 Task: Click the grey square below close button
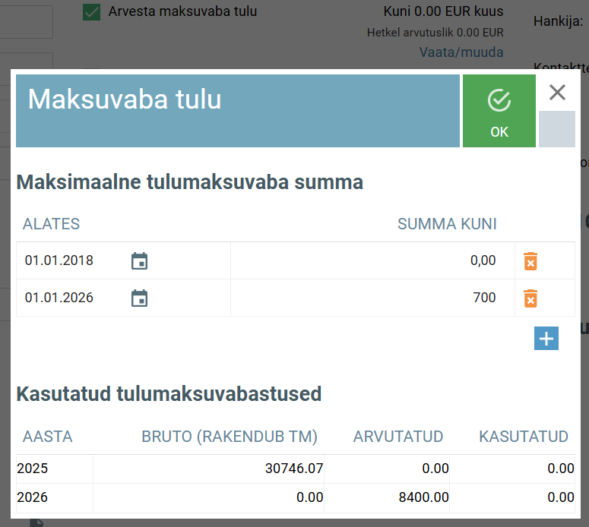click(x=556, y=129)
